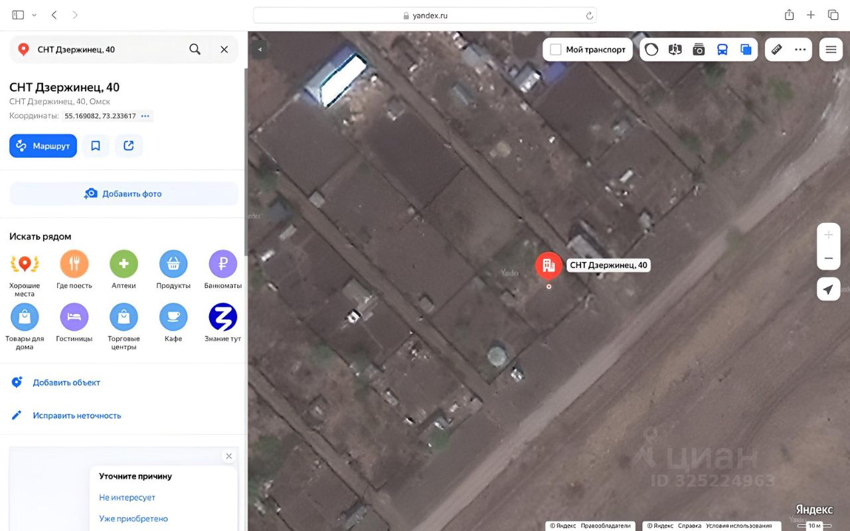This screenshot has height=531, width=850.
Task: Click the СНТ Дзержинец, 40 map label
Action: (x=608, y=265)
